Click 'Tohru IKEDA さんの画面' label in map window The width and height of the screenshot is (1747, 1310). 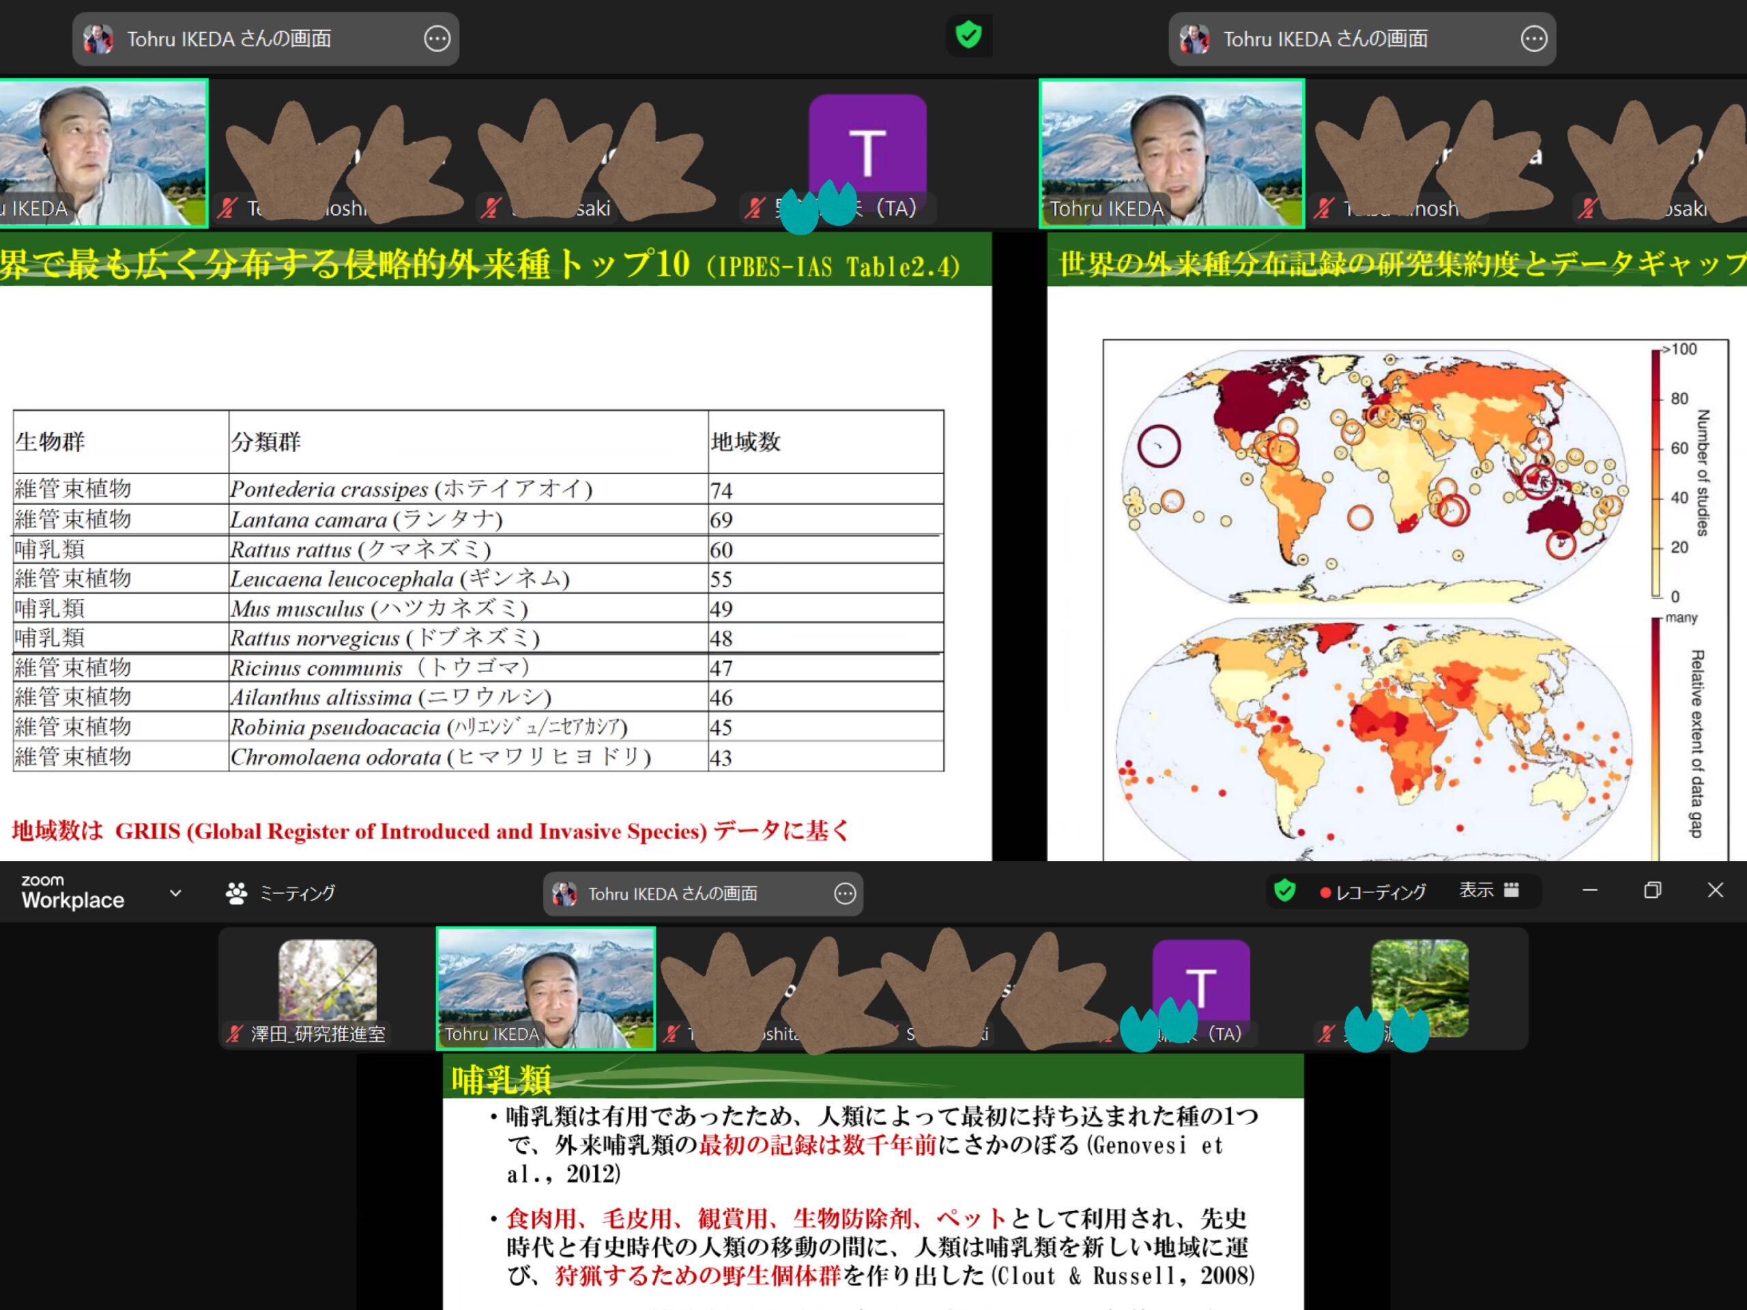click(x=1325, y=39)
